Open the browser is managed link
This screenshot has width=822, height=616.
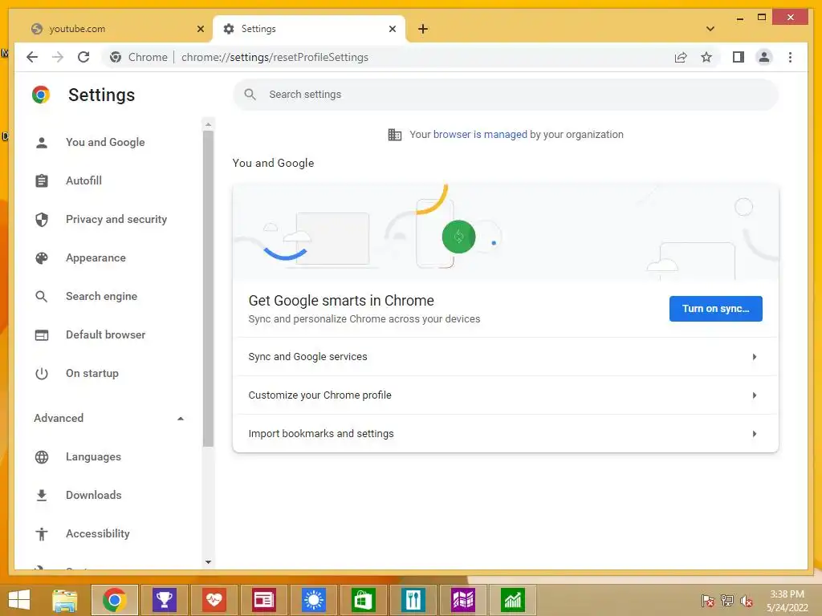480,135
